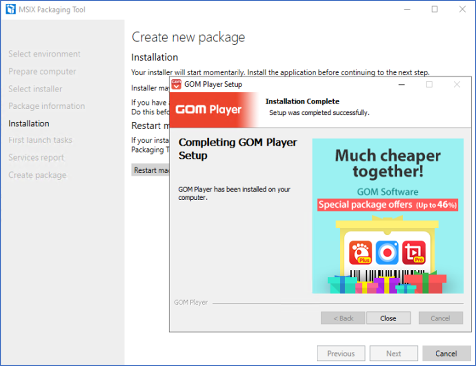Screen dimensions: 476x366
Task: Open the Package information step
Action: tap(47, 106)
